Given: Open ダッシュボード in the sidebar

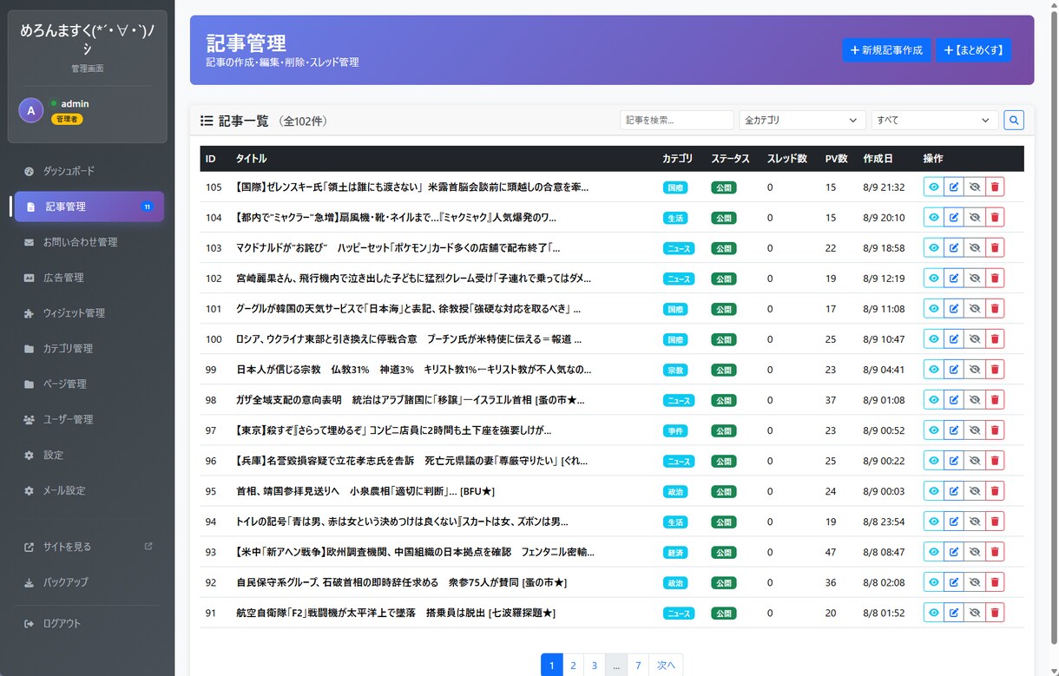Looking at the screenshot, I should tap(87, 171).
